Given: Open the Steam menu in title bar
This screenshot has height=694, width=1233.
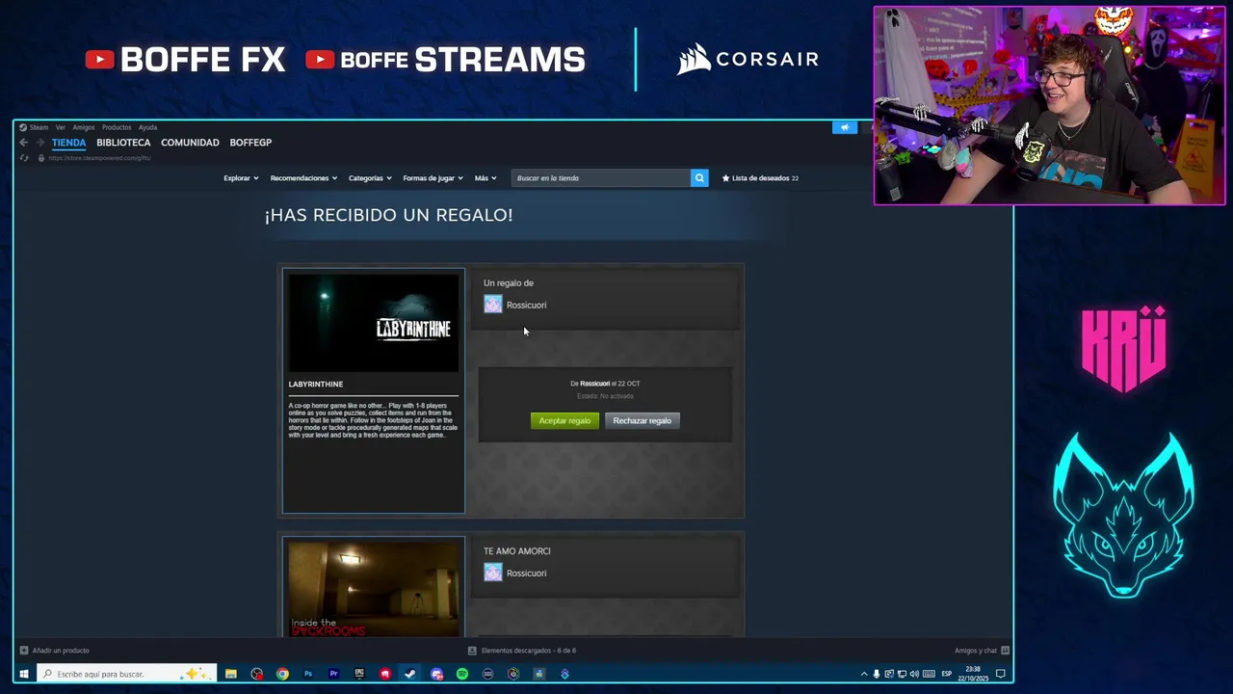Looking at the screenshot, I should pos(39,127).
